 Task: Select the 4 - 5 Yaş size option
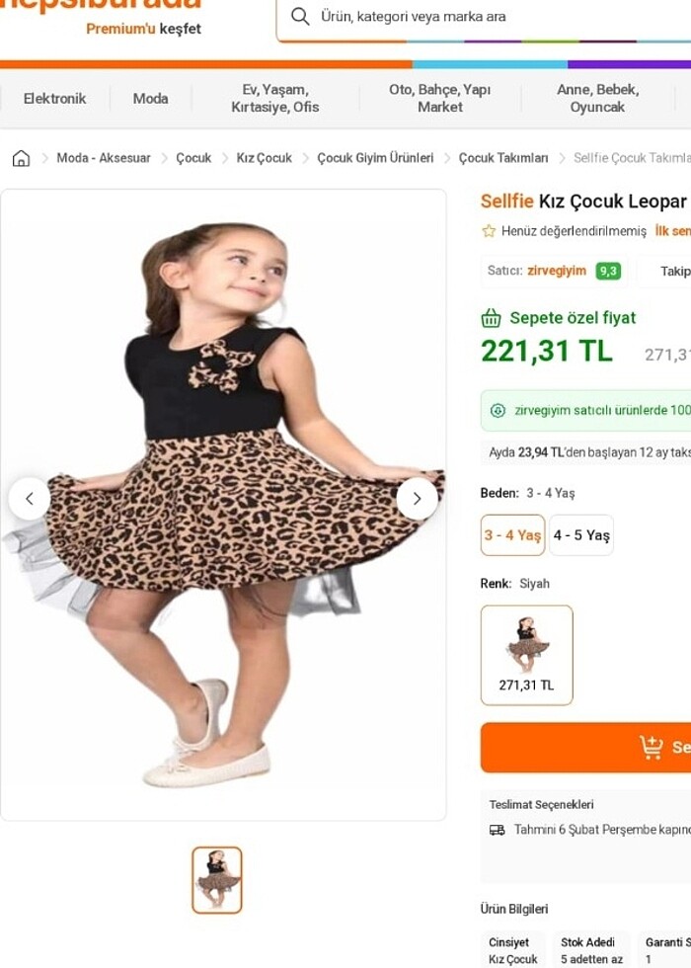click(x=581, y=535)
